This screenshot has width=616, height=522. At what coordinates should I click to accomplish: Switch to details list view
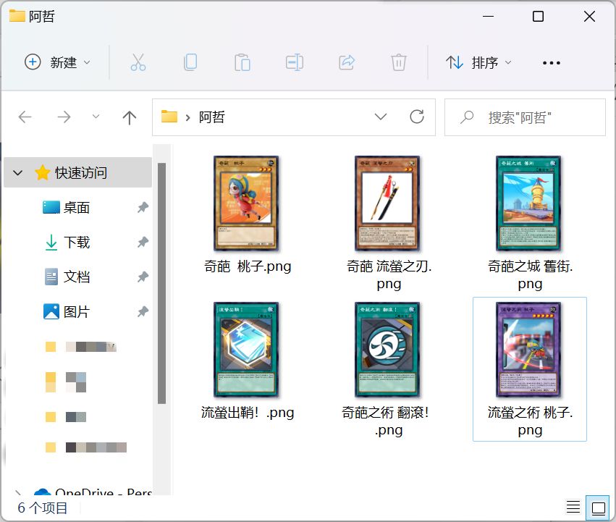click(x=573, y=507)
